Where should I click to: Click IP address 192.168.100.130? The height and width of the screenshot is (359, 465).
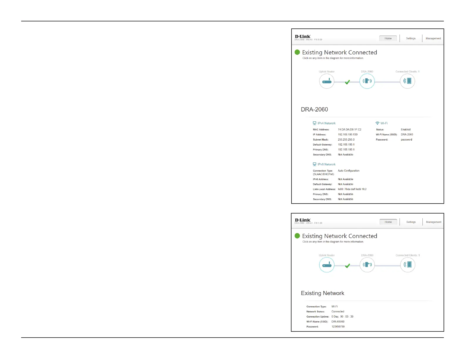coord(348,135)
